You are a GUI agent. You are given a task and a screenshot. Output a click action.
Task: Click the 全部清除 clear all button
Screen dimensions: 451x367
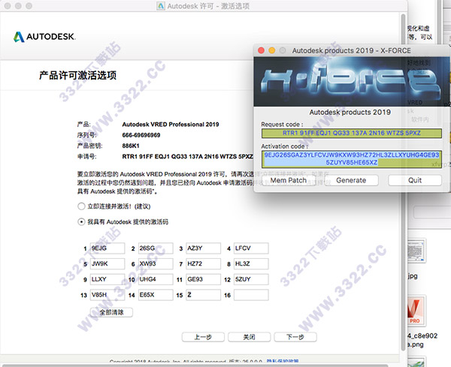pyautogui.click(x=111, y=312)
